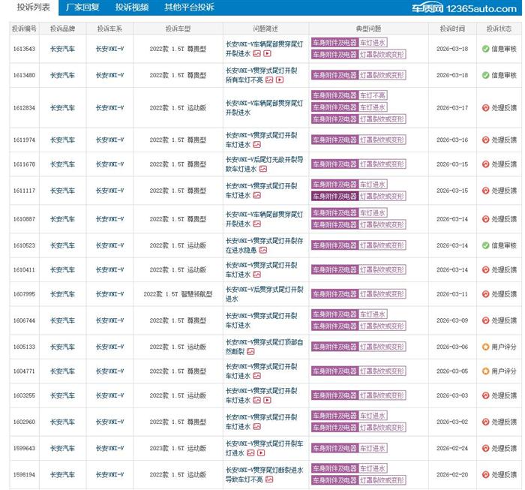Click orange user rating icon for 1605133
525x490 pixels.
[485, 347]
